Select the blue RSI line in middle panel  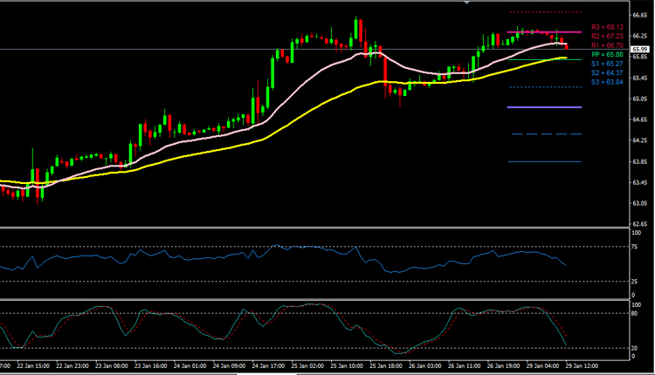262,254
